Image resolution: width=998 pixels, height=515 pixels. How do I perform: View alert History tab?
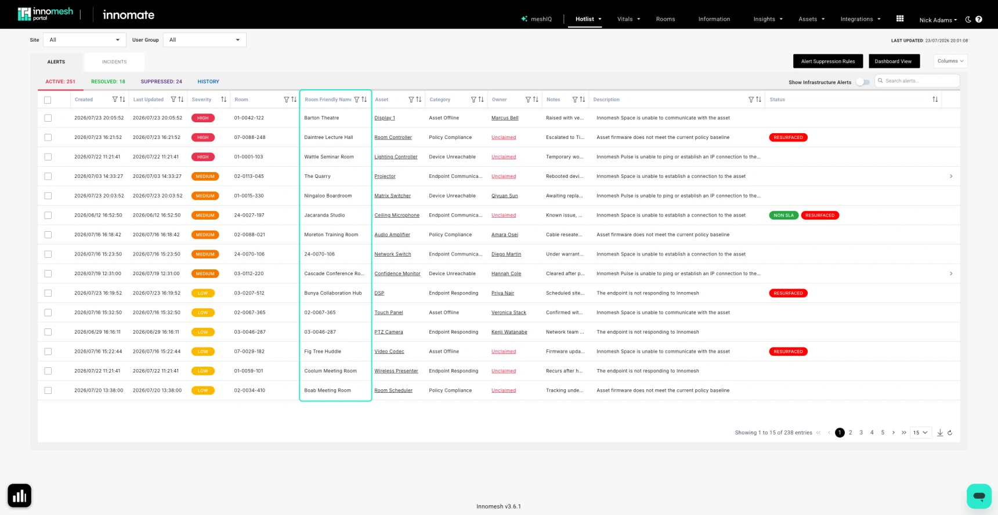pyautogui.click(x=208, y=82)
